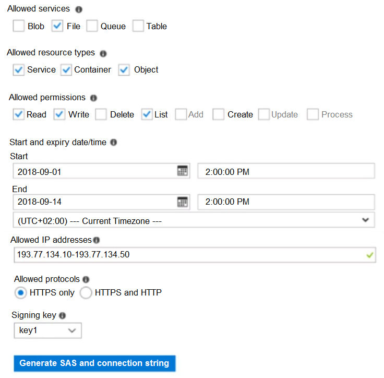This screenshot has height=378, width=384.
Task: Click the Start time field
Action: (x=286, y=171)
